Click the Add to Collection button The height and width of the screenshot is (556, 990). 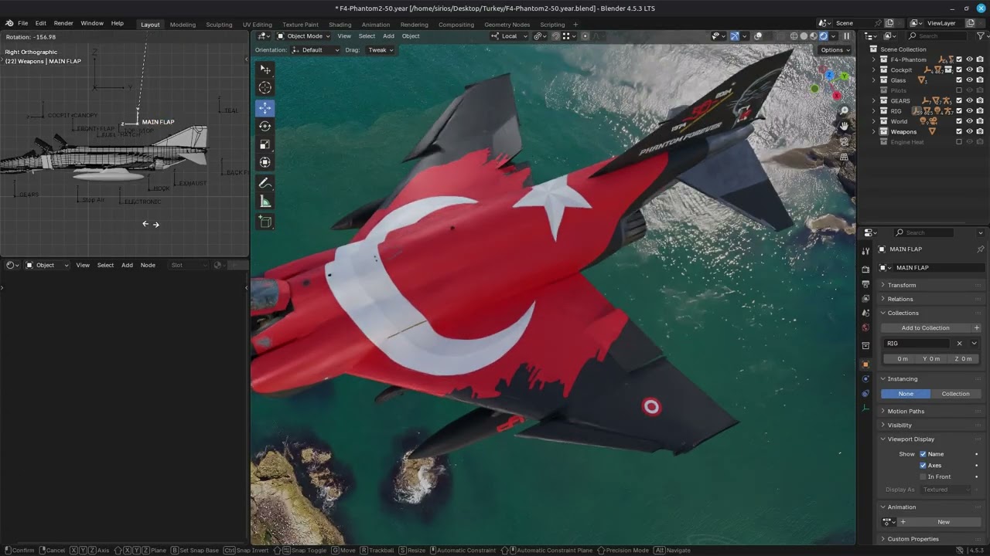pos(925,327)
